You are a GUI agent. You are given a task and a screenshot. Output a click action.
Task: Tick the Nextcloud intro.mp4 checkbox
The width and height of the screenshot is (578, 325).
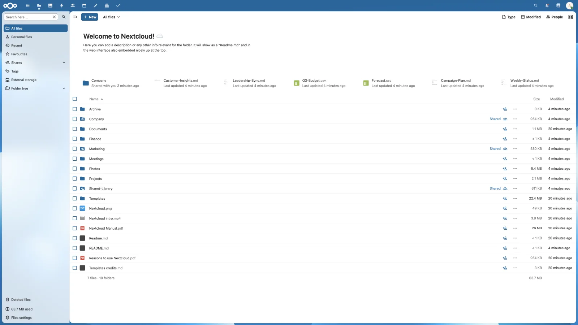coord(75,218)
